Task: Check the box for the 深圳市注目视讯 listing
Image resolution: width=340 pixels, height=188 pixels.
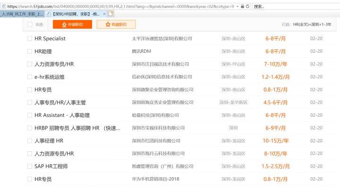Action: click(x=30, y=64)
